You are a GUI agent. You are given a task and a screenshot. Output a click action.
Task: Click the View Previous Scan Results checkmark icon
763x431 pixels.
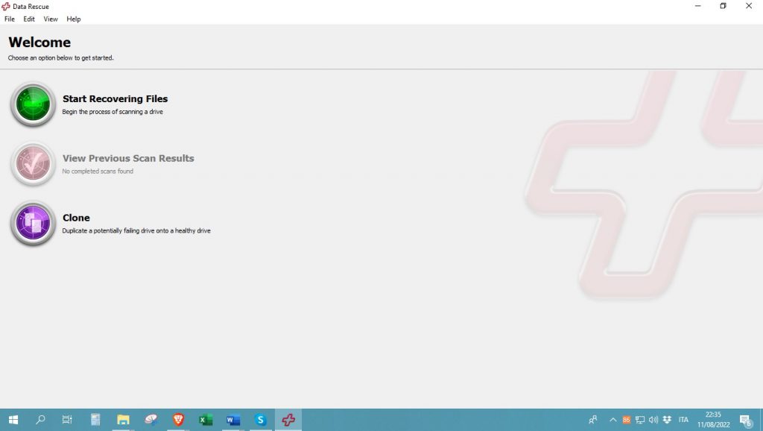pos(32,164)
